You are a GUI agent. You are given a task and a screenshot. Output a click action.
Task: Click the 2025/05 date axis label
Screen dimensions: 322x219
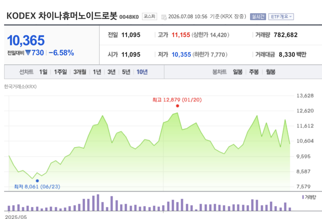16,217
